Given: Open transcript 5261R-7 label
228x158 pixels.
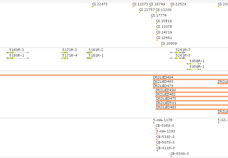Looking at the screenshot, I should pos(183,50).
